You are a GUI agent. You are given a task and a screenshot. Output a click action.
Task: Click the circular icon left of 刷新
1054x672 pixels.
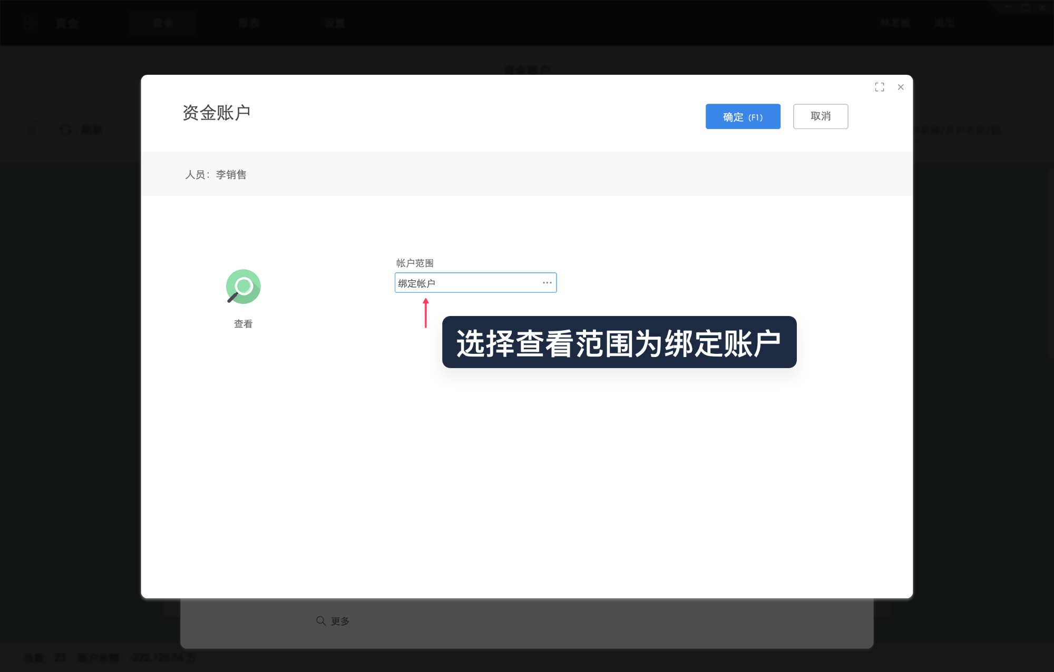[x=32, y=130]
